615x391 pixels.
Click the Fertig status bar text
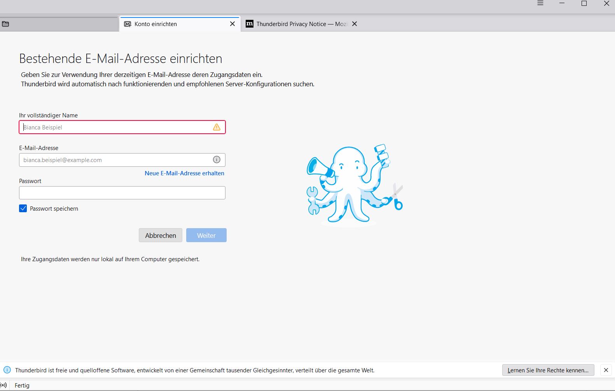pos(22,385)
